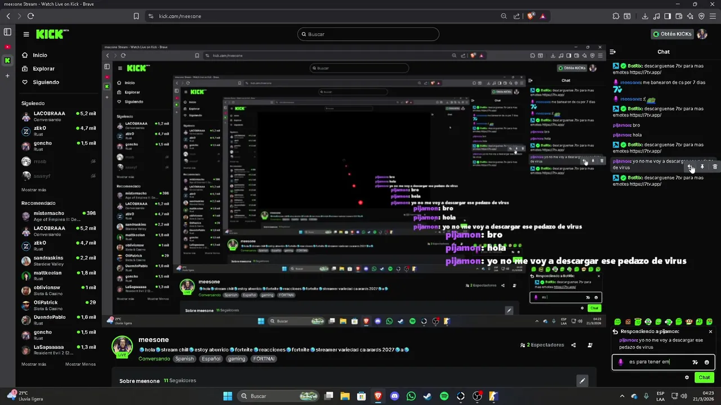Collapse the chat panel arrow icon
The height and width of the screenshot is (405, 721).
pyautogui.click(x=613, y=52)
